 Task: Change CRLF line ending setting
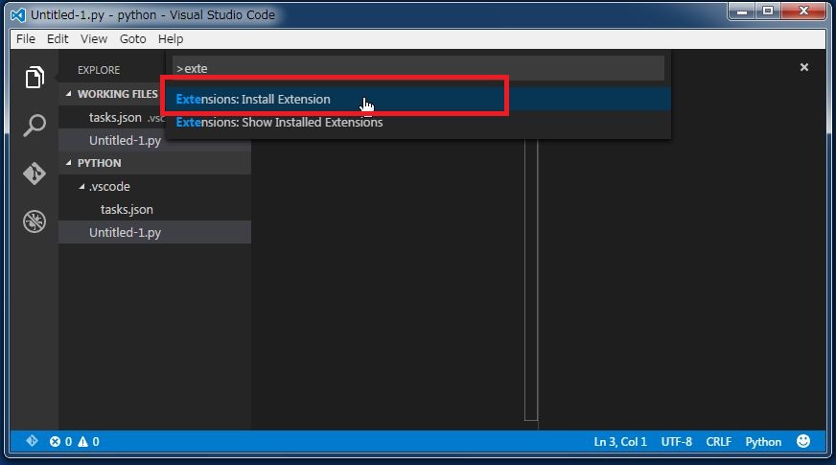point(719,442)
